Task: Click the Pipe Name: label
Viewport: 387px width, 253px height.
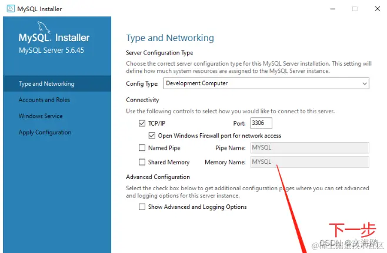Action: [x=231, y=148]
